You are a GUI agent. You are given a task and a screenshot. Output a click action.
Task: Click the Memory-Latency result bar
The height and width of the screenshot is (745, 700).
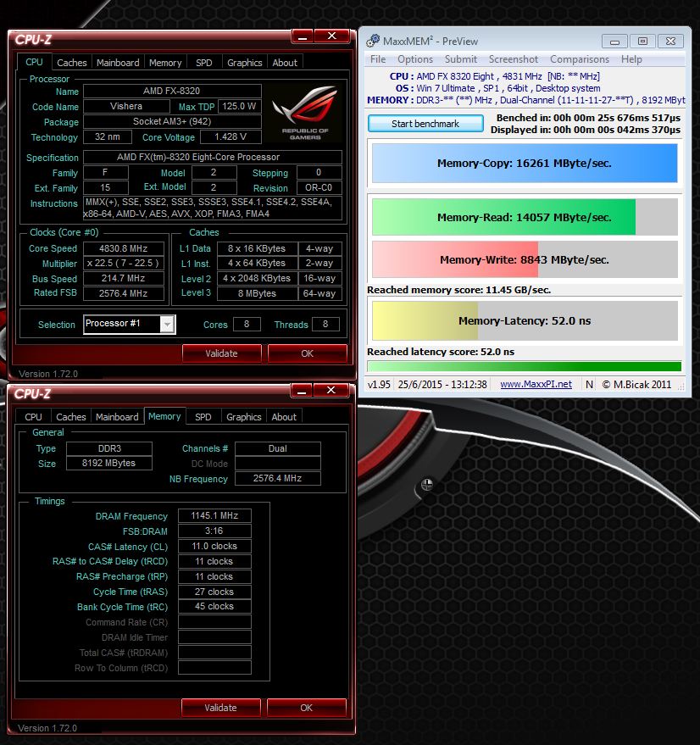(x=525, y=320)
